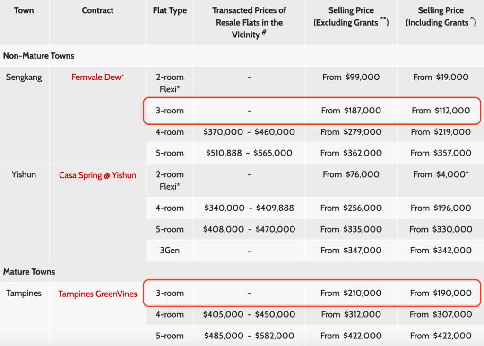Select the Mature Towns section heading
Viewport: 484px width, 346px height.
(29, 272)
